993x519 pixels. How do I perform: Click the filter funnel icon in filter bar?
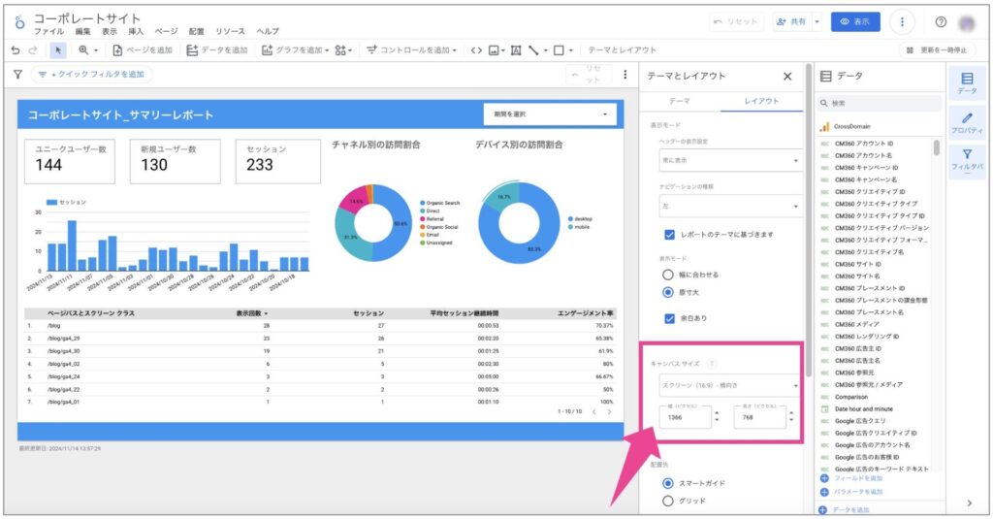[17, 74]
